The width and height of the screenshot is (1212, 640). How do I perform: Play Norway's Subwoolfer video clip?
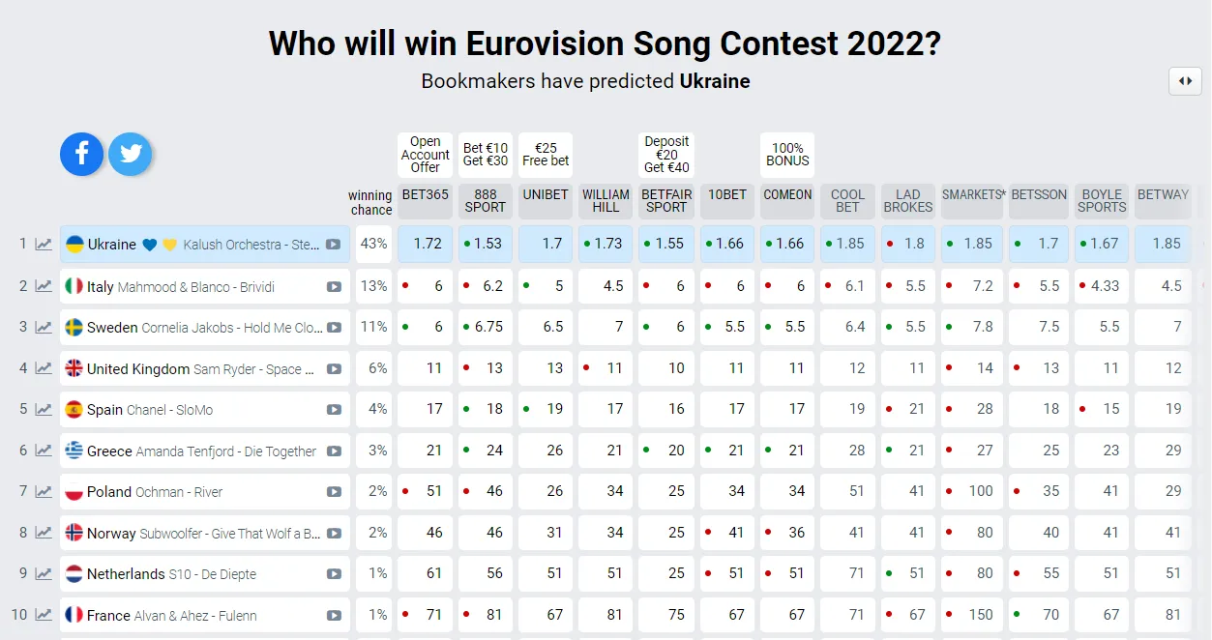(334, 533)
